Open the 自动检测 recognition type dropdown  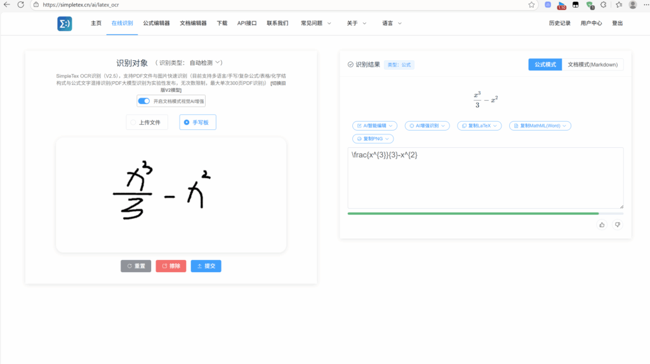coord(205,63)
